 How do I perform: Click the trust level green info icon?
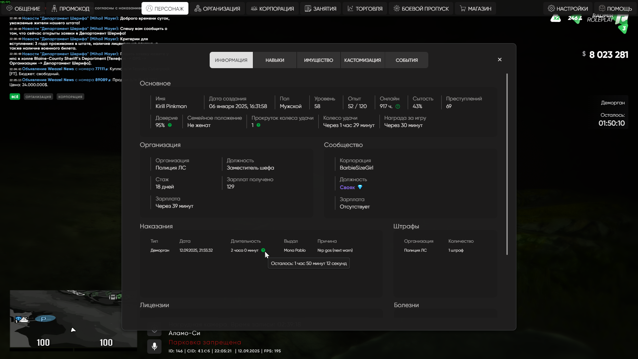170,125
